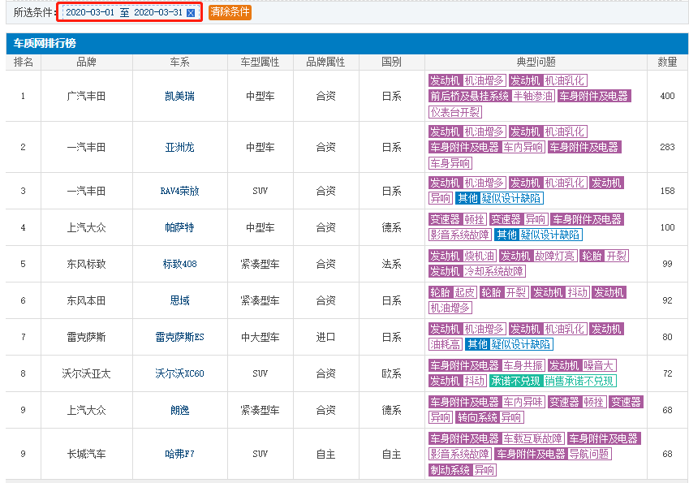Select the 158 quantity cell
This screenshot has width=689, height=483.
[x=667, y=191]
